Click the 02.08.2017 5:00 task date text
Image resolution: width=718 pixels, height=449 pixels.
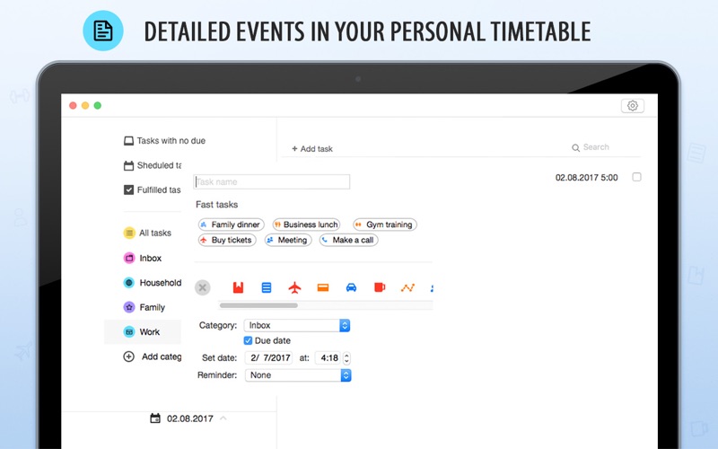(587, 177)
